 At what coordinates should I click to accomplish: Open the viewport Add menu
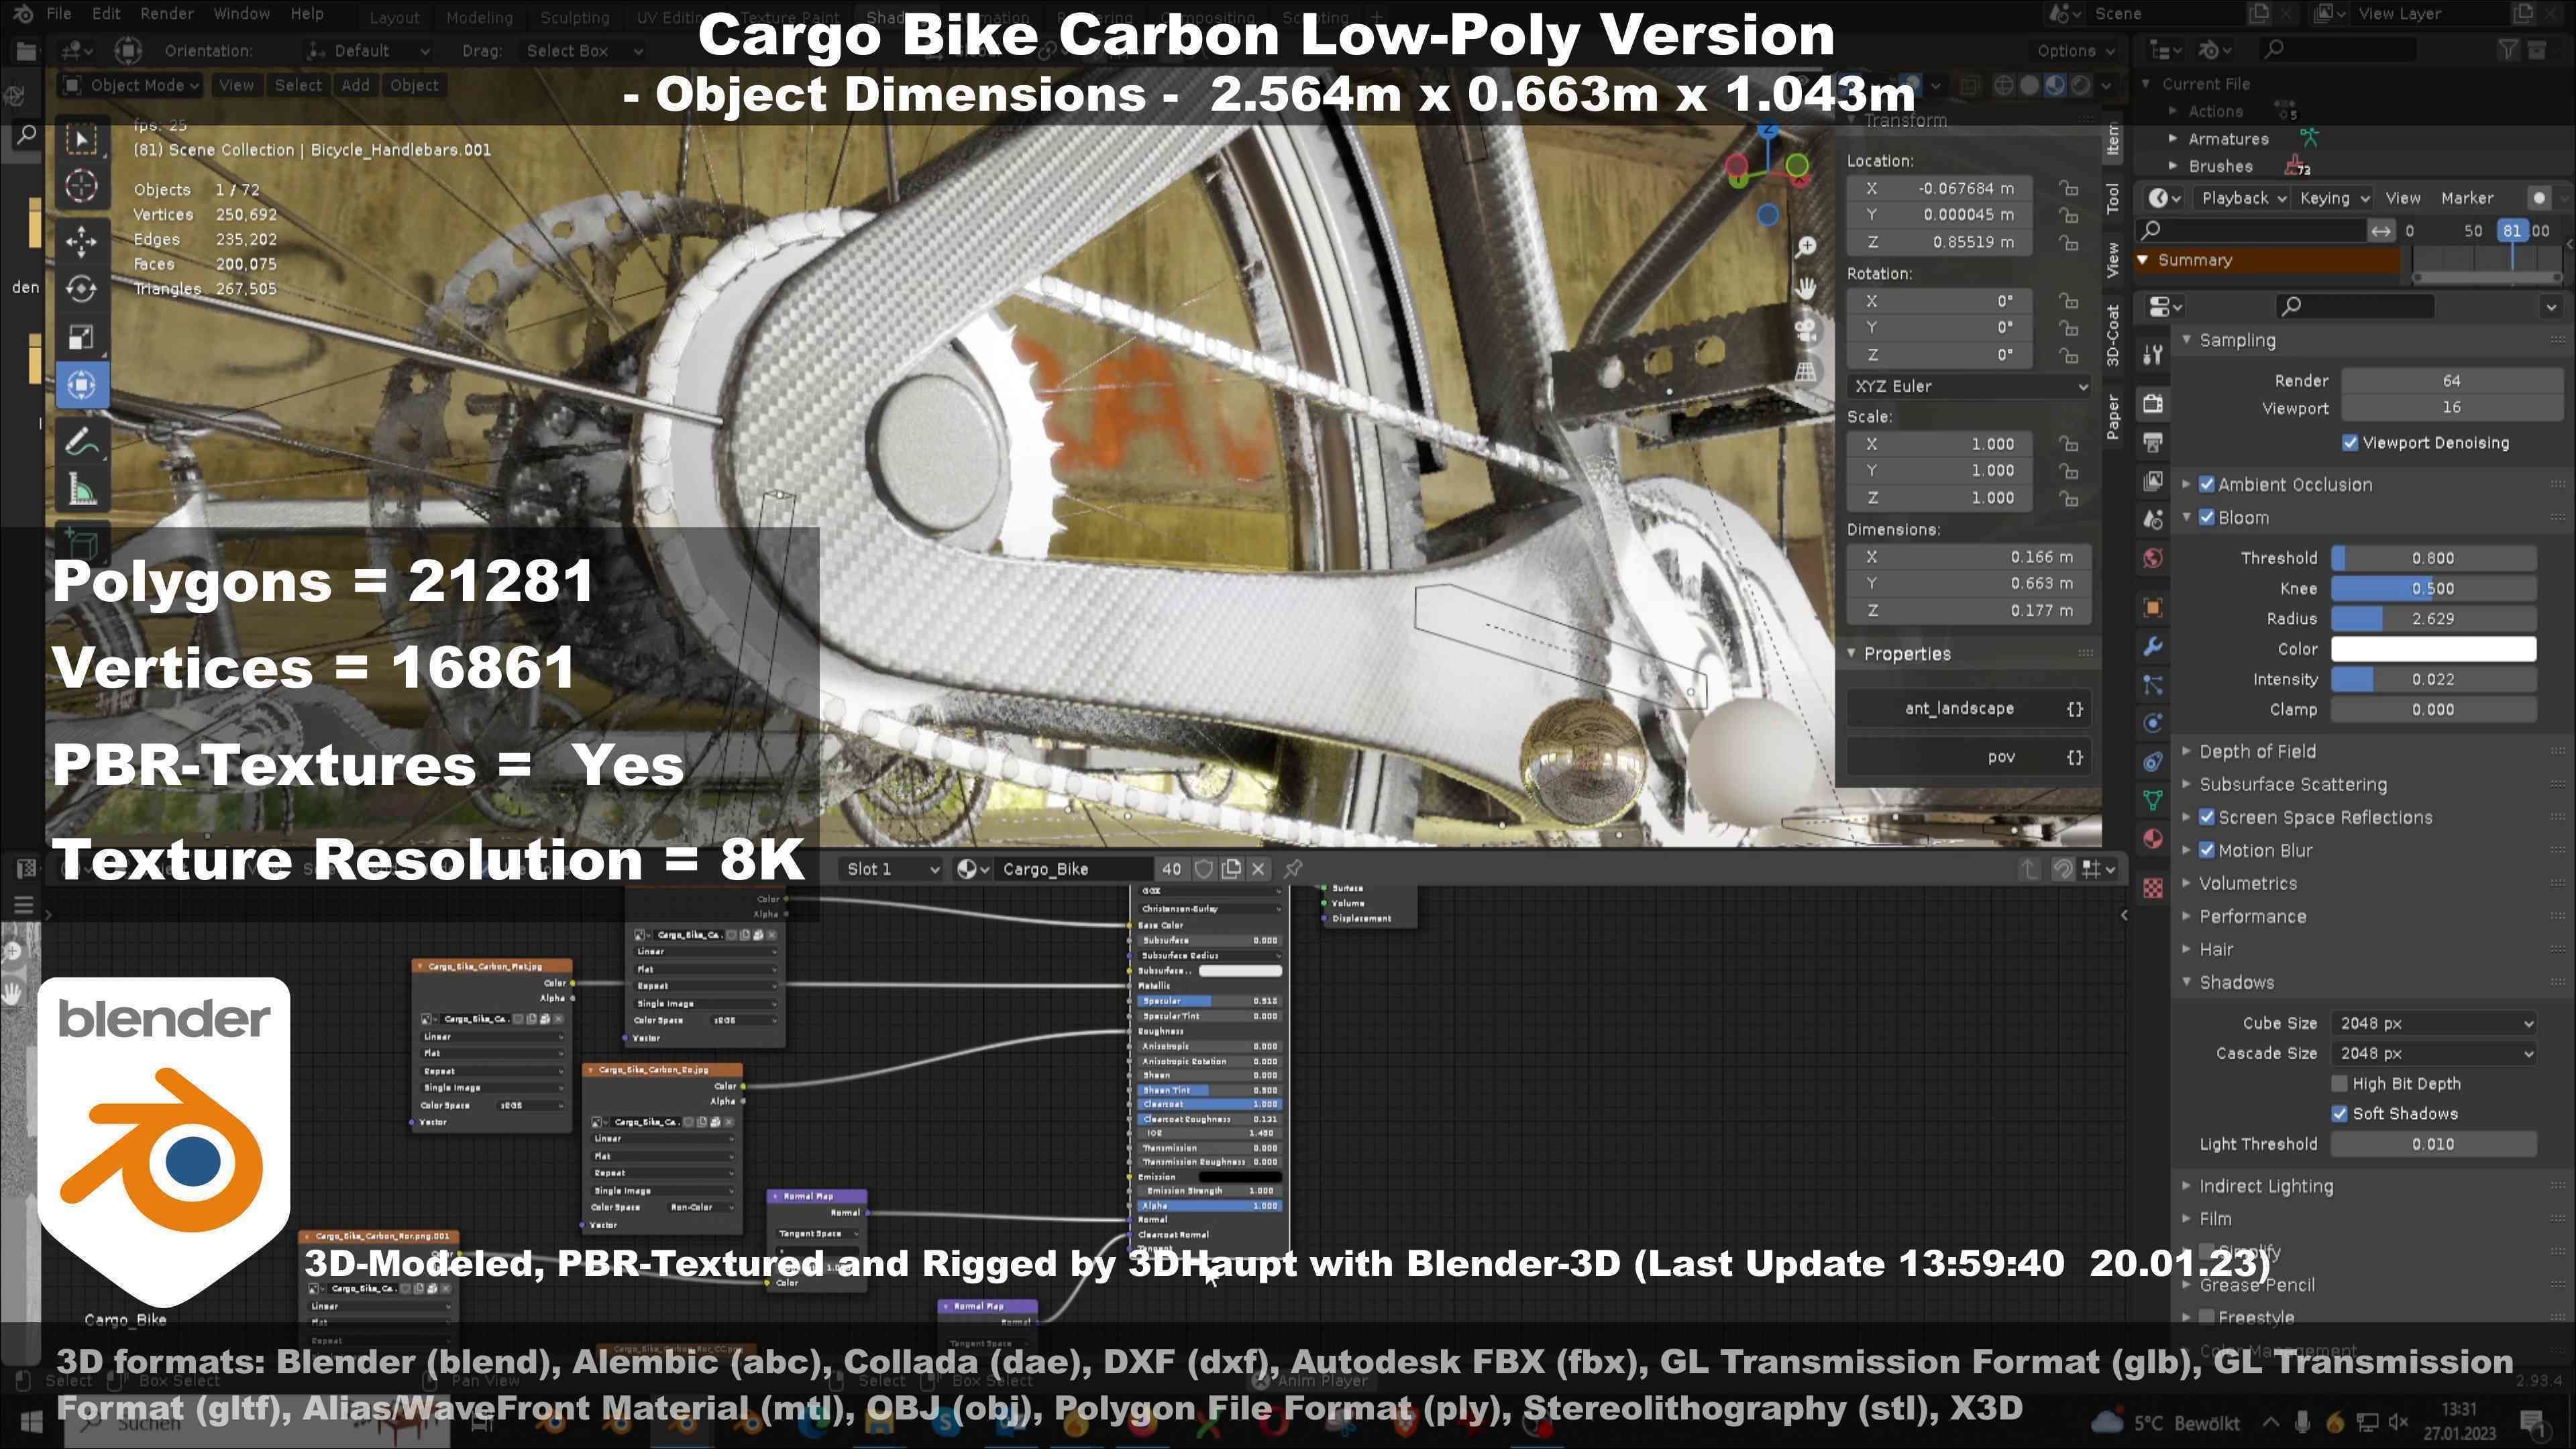coord(355,86)
